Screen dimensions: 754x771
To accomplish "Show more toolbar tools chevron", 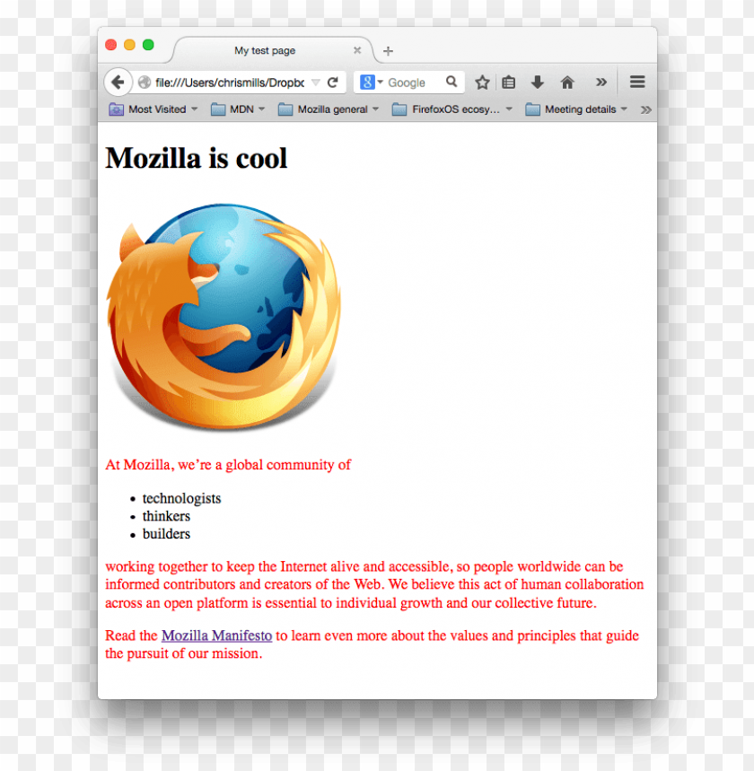I will (x=601, y=82).
